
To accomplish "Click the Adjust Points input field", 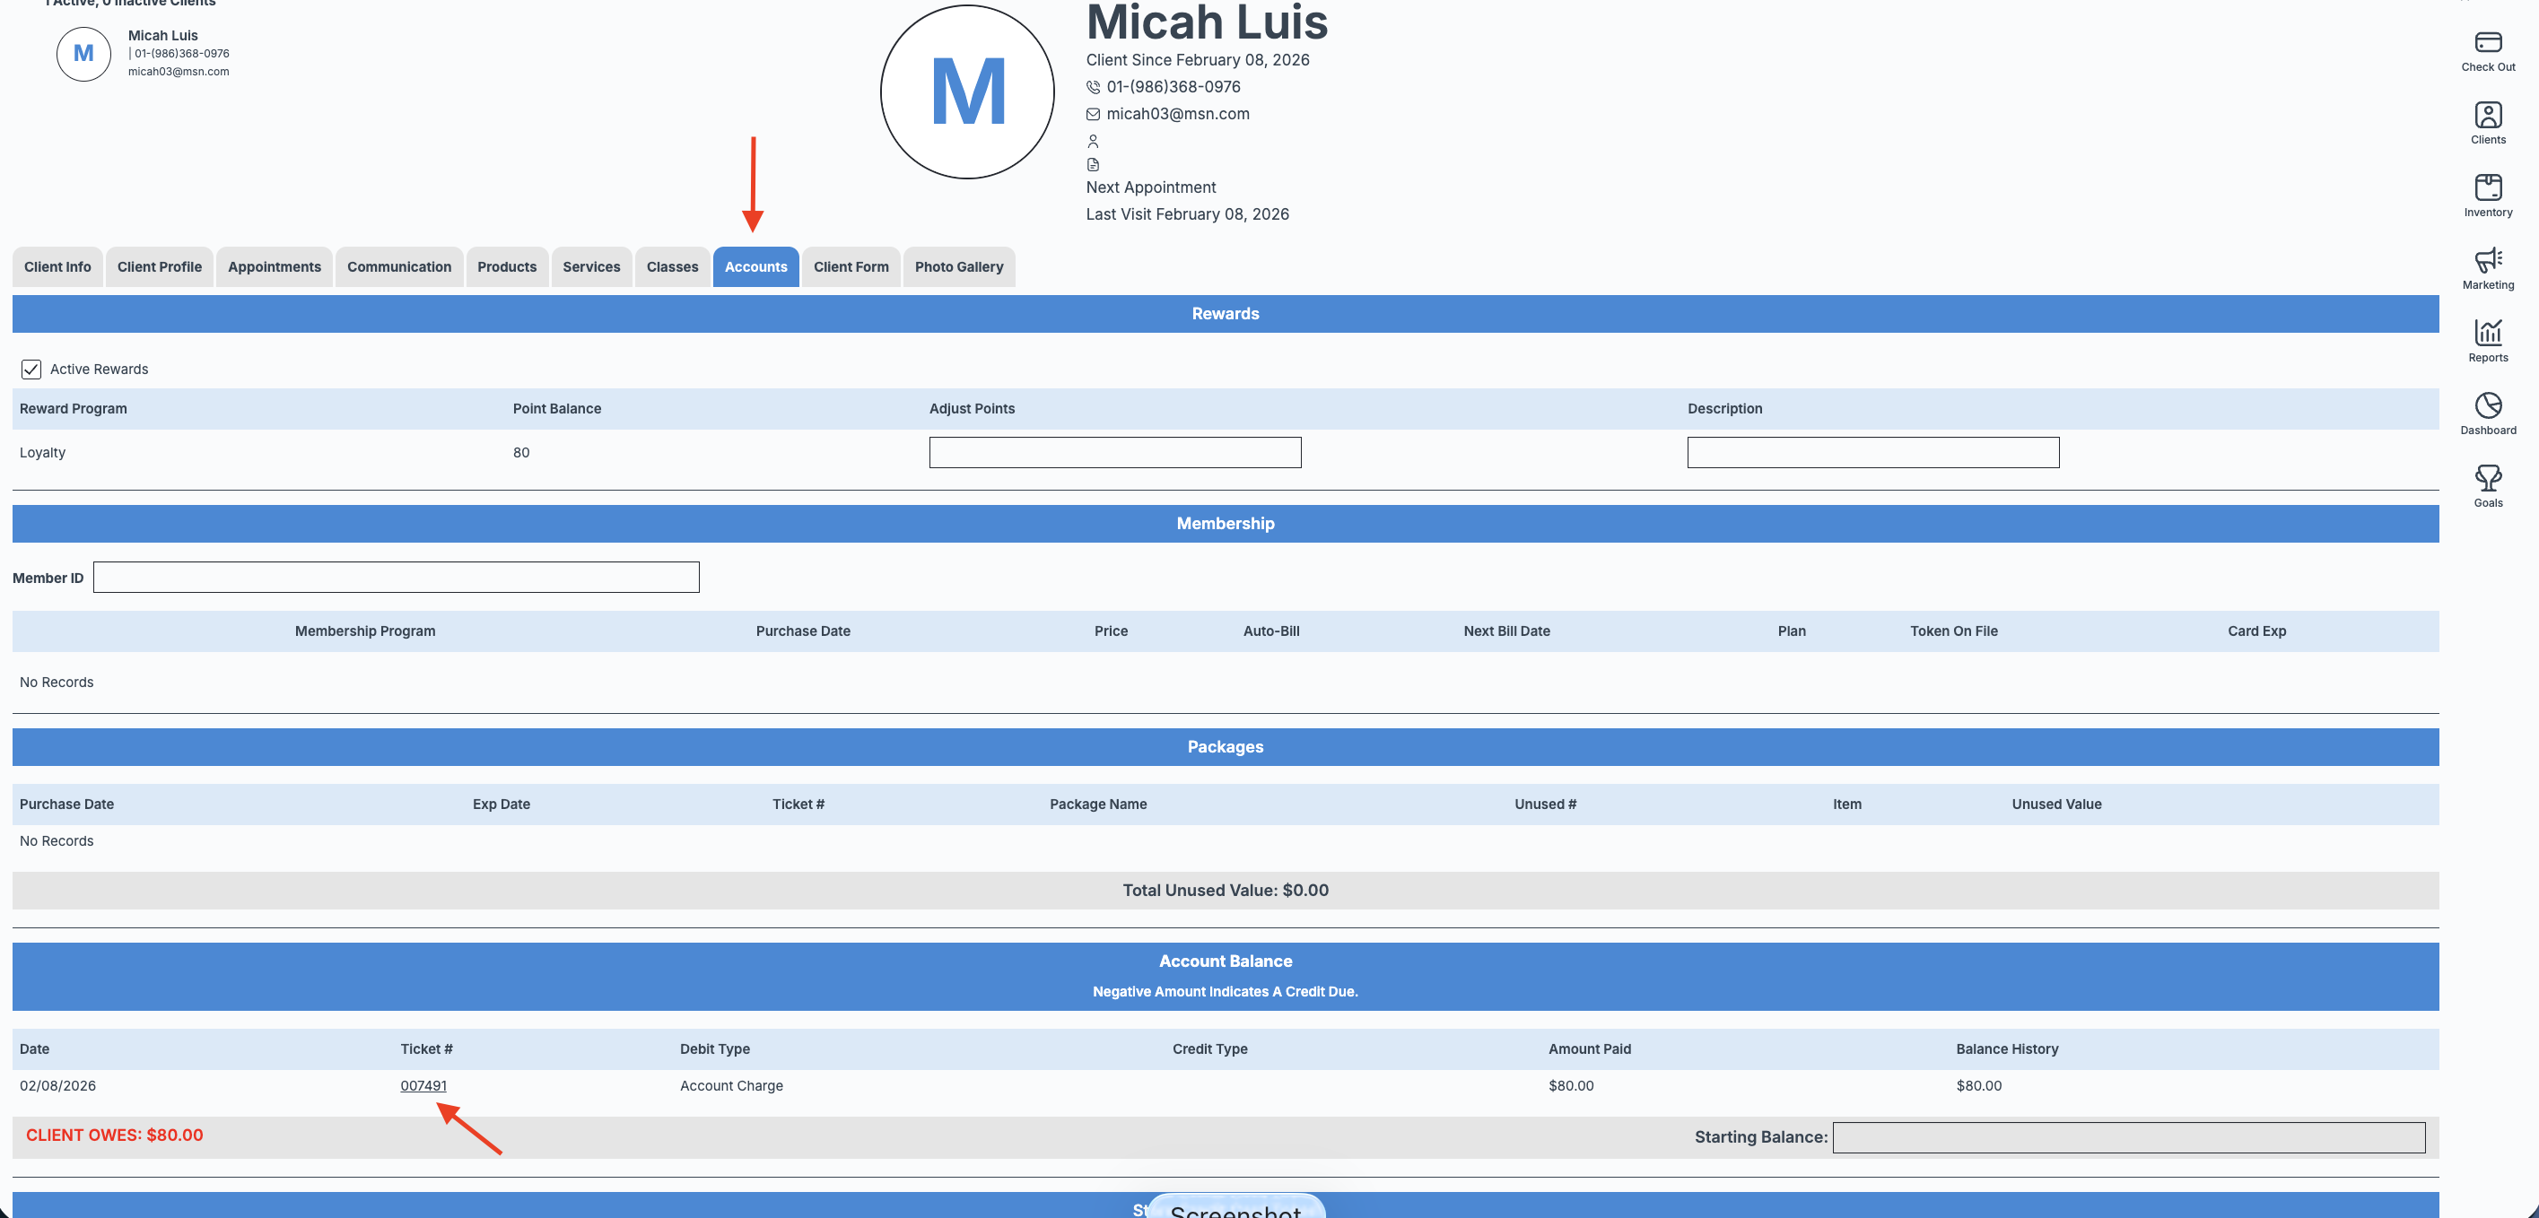I will point(1113,452).
